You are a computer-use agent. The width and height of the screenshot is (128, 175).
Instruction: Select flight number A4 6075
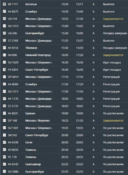13,12
